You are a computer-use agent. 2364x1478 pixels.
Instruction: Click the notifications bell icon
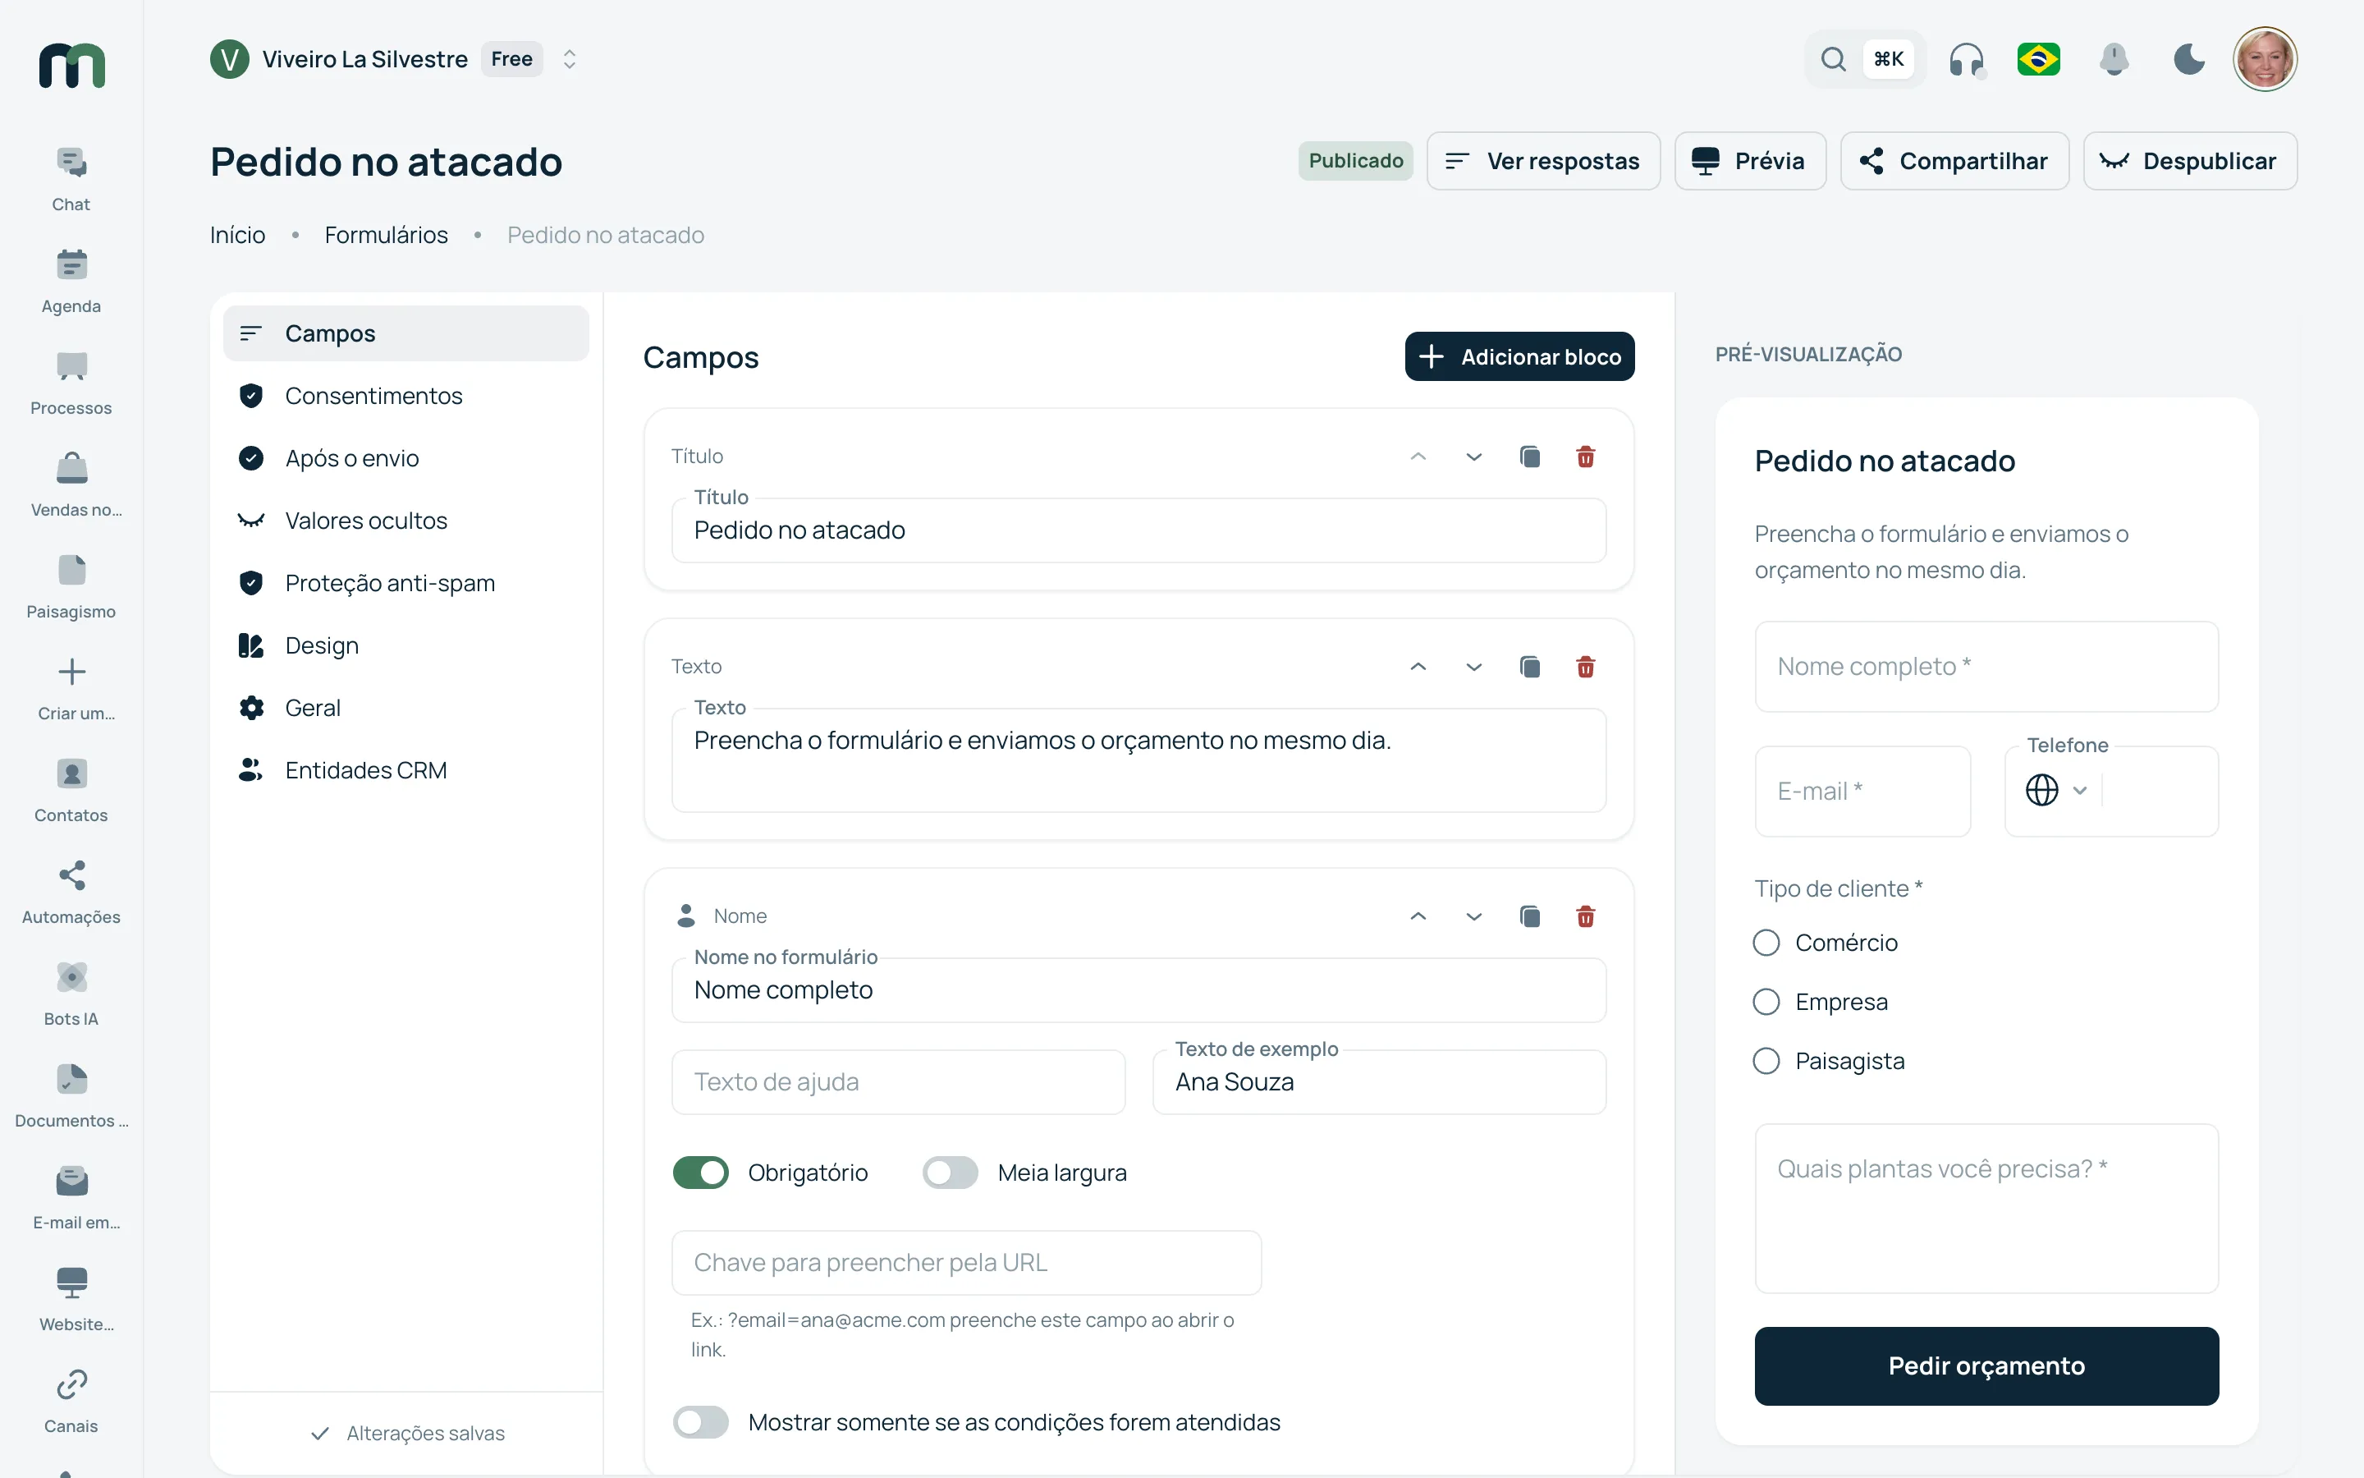[2114, 60]
